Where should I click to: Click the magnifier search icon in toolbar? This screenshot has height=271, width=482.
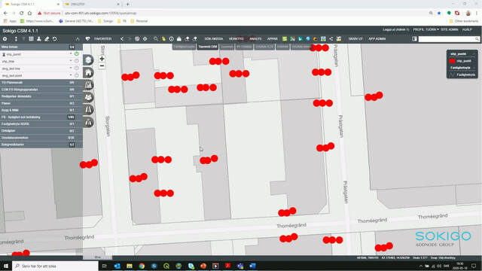point(156,39)
